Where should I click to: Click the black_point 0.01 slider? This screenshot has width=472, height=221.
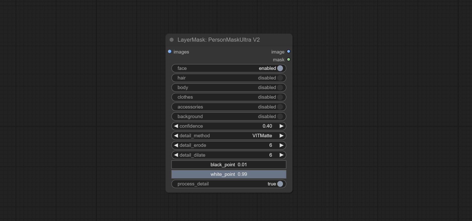[x=229, y=164]
